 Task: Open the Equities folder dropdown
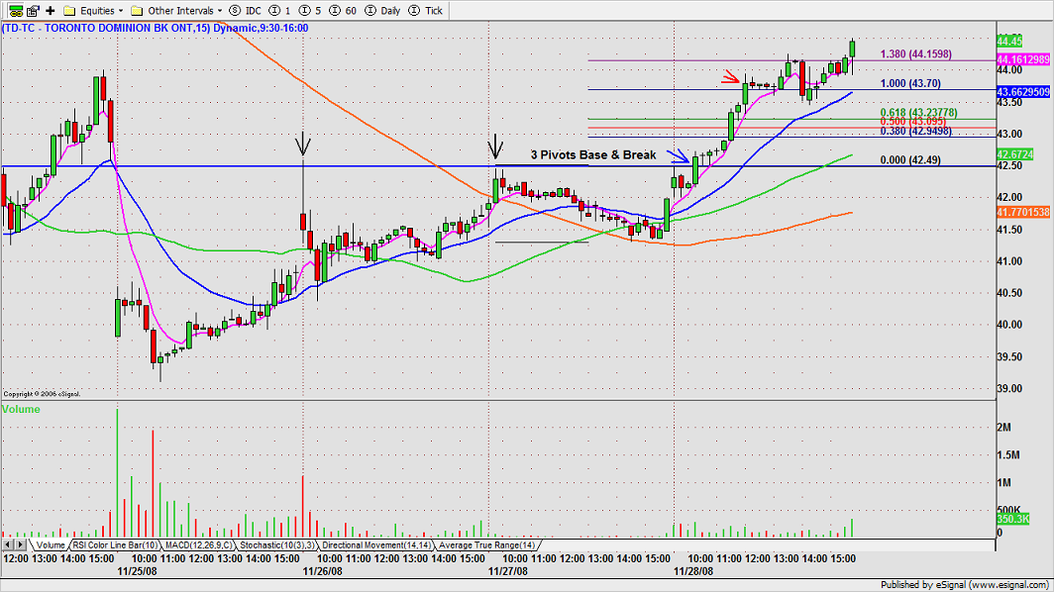pyautogui.click(x=93, y=10)
